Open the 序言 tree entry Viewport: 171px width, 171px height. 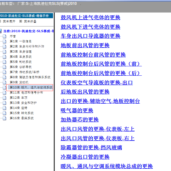click(x=13, y=36)
